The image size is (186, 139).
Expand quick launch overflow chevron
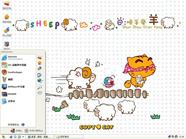pyautogui.click(x=23, y=137)
